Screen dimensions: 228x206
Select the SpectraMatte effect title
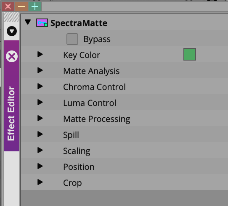[79, 23]
